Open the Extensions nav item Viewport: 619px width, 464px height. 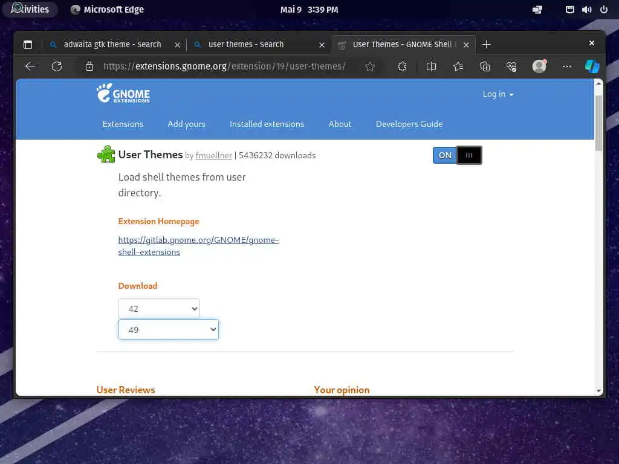[x=123, y=124]
